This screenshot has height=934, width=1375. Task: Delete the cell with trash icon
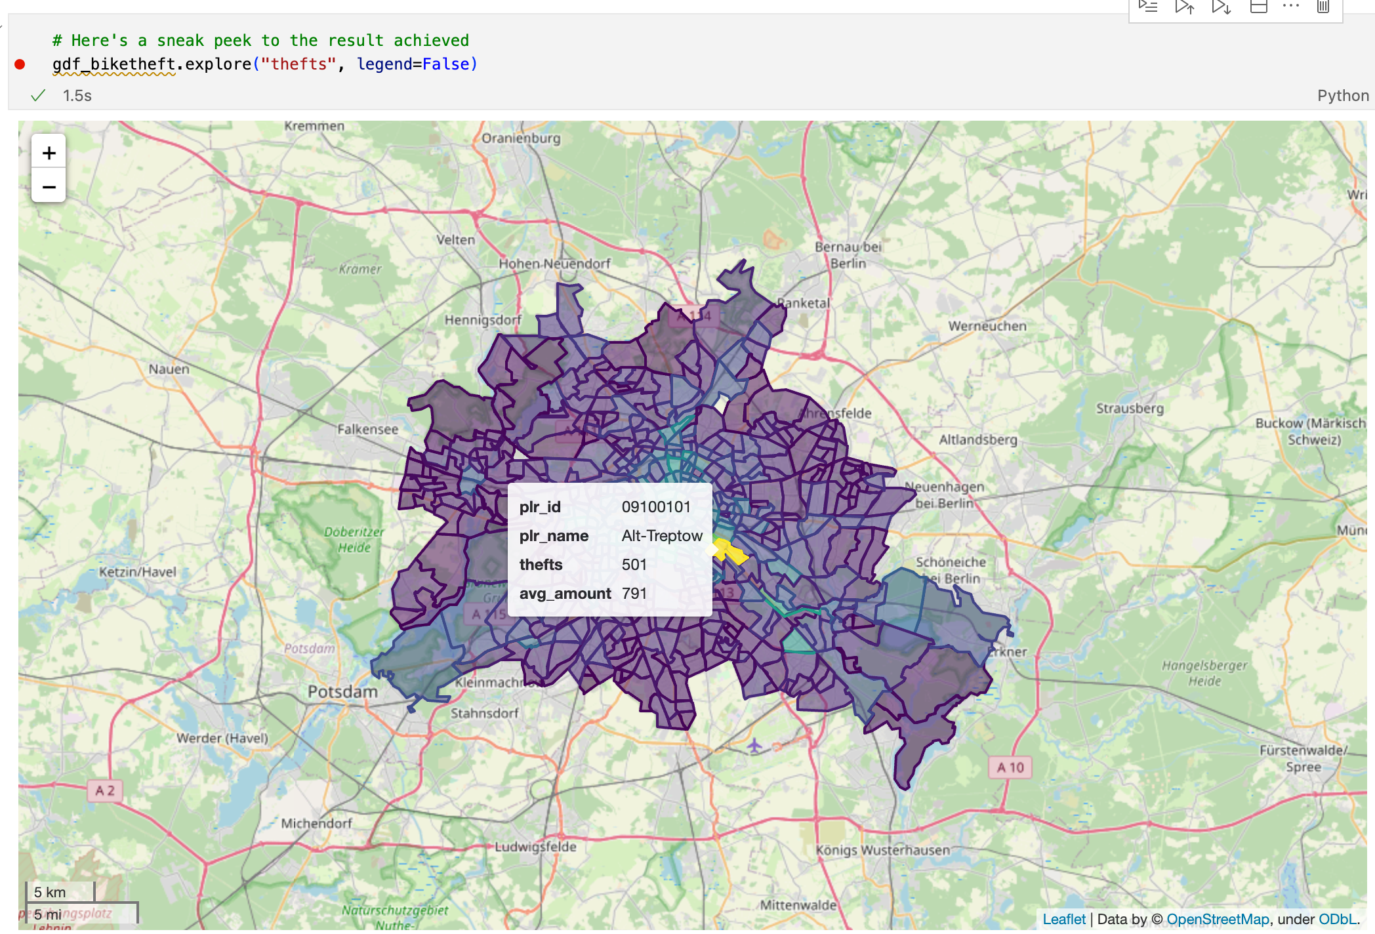tap(1323, 7)
